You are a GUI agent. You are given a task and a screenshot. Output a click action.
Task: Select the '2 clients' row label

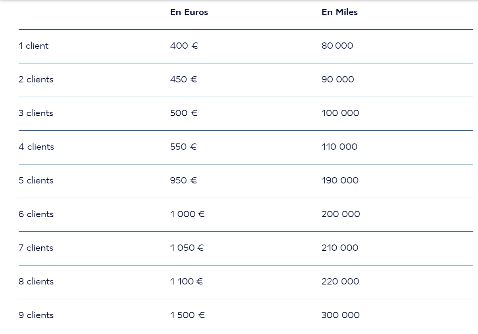(36, 80)
